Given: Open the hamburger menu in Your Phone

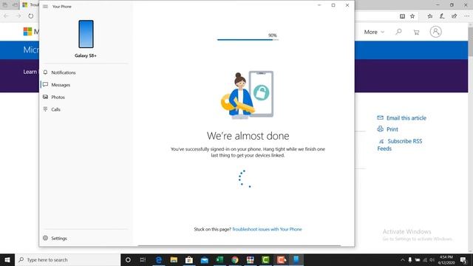Looking at the screenshot, I should click(x=45, y=7).
